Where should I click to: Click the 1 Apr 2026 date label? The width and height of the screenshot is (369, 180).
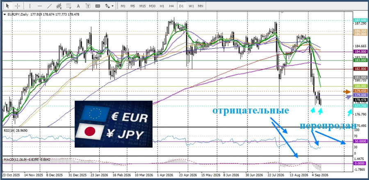[165, 175]
